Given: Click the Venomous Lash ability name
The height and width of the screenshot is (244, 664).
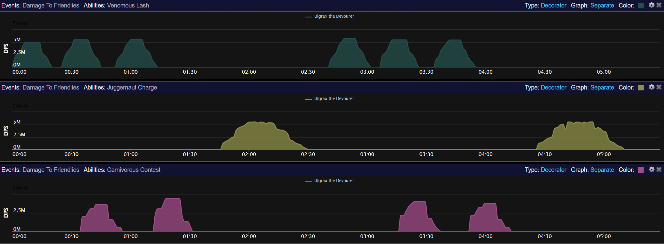Looking at the screenshot, I should coord(128,5).
